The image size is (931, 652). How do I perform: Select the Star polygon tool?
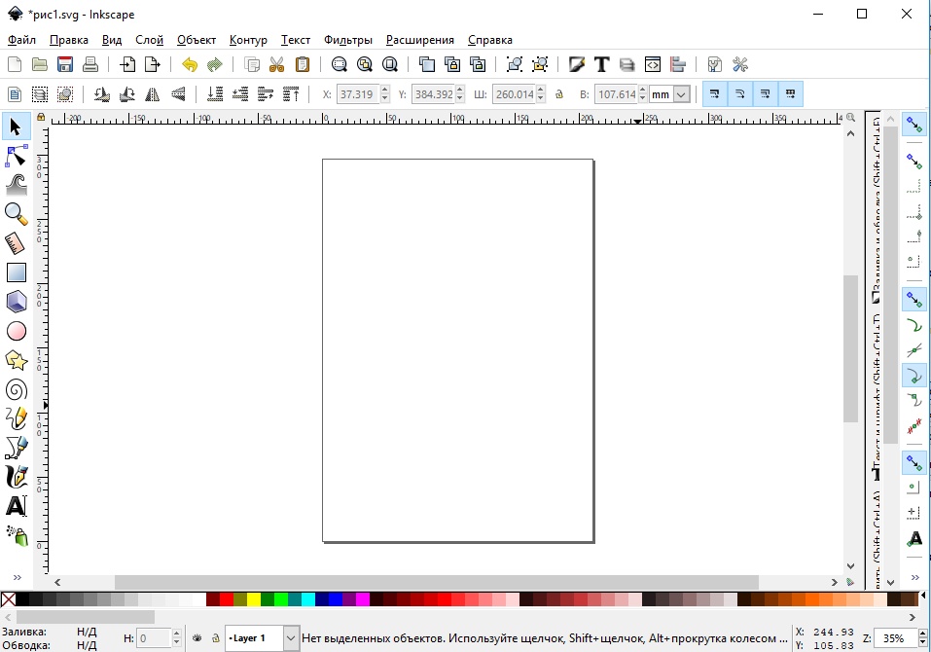click(x=16, y=360)
